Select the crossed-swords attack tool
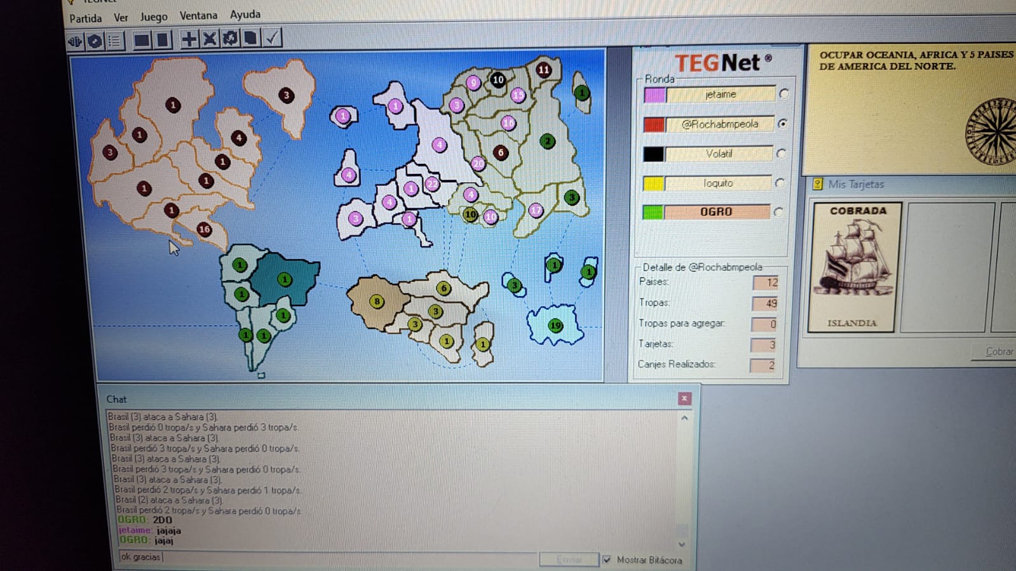Image resolution: width=1016 pixels, height=571 pixels. click(x=210, y=39)
